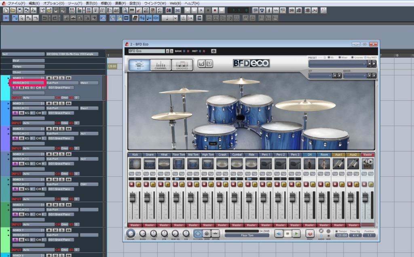
Task: Open the BFD Eco PRESET dropdown
Action: (338, 64)
